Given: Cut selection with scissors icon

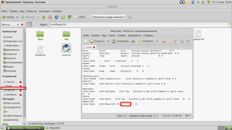Looking at the screenshot, I should [164, 41].
